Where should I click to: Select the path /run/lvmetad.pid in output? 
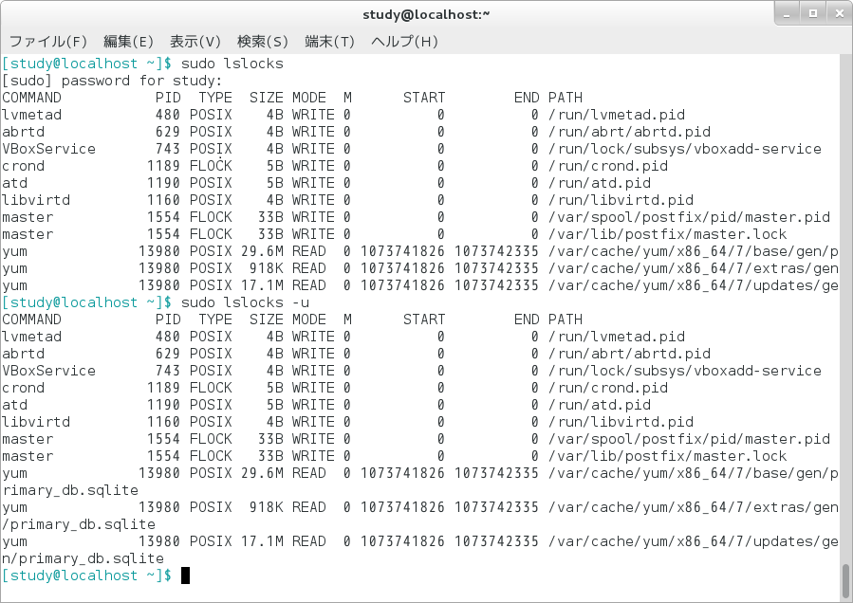[x=614, y=114]
